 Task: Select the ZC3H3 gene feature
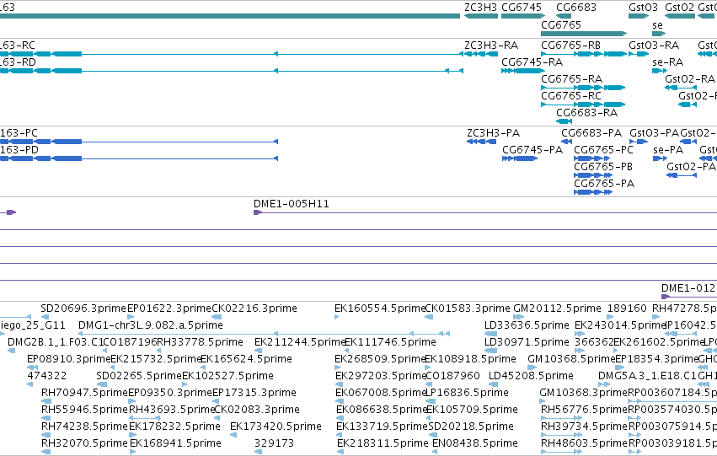point(481,16)
